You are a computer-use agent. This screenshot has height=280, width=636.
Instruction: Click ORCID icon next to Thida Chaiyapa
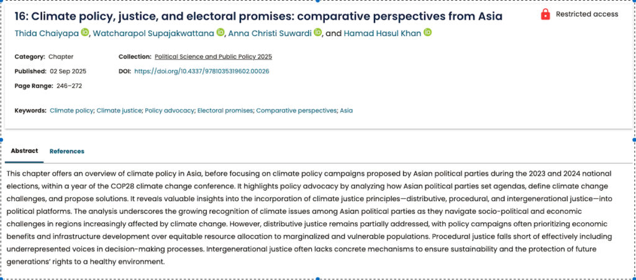(x=85, y=32)
